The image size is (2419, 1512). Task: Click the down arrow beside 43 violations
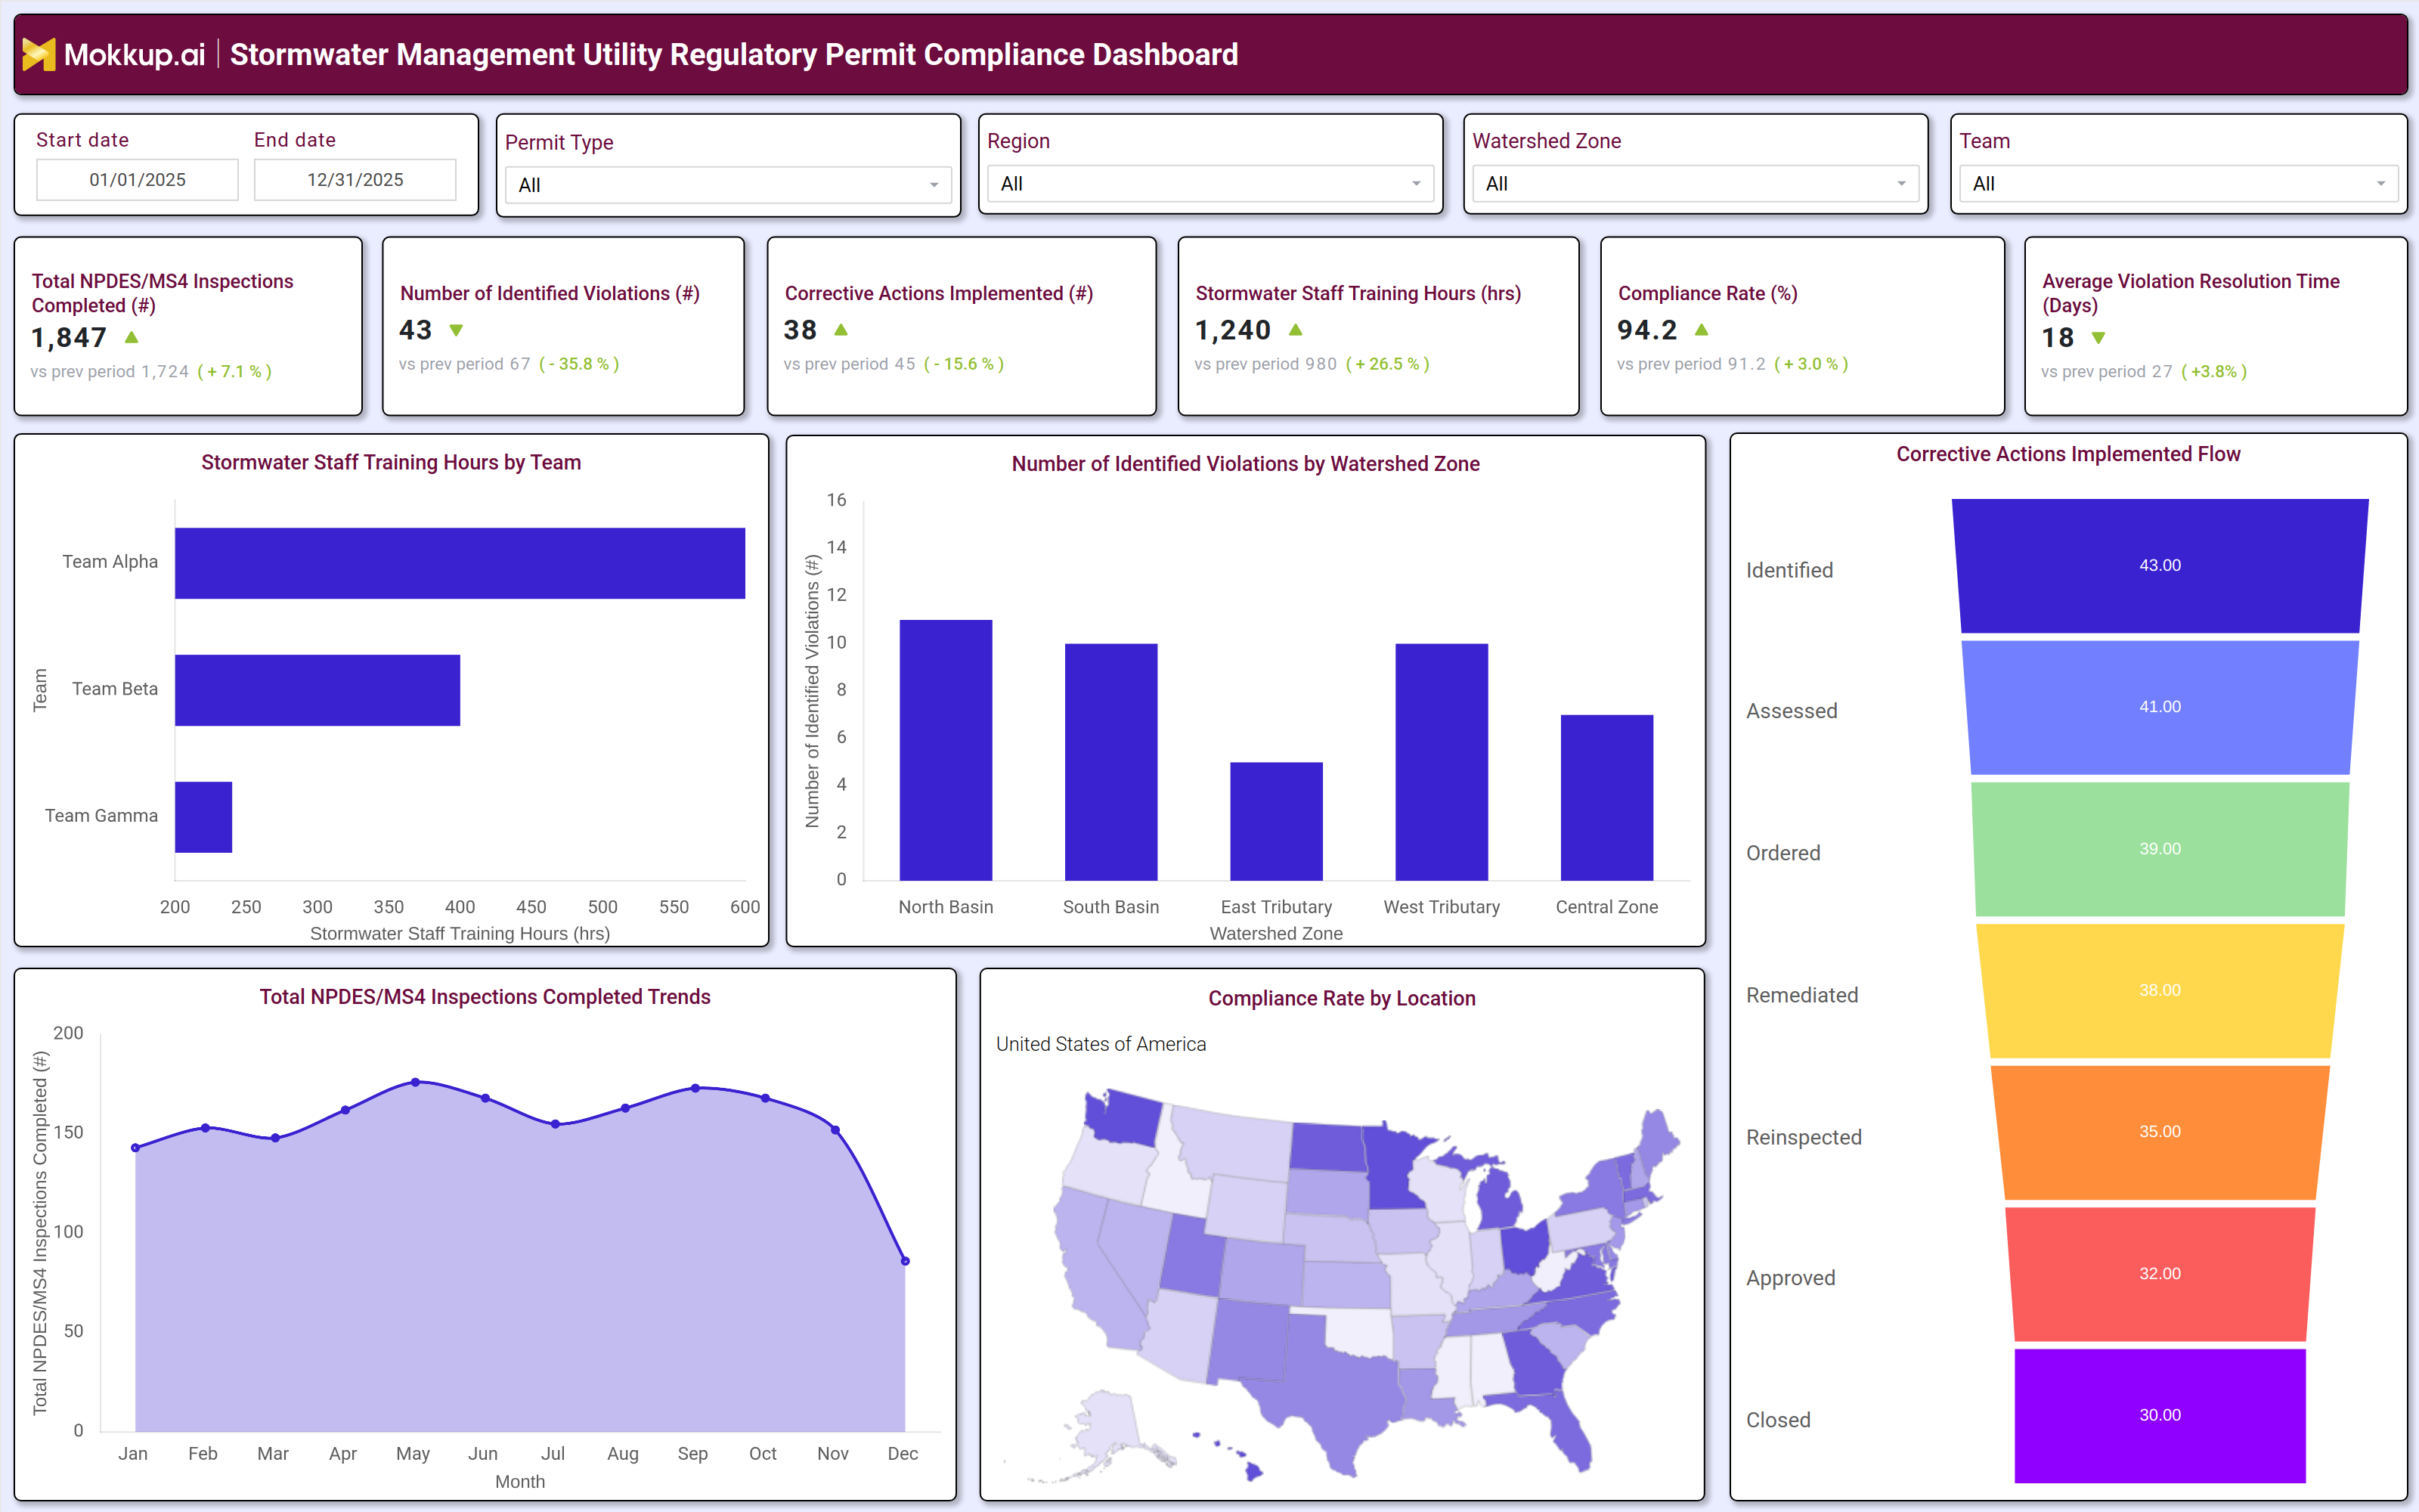pos(457,330)
